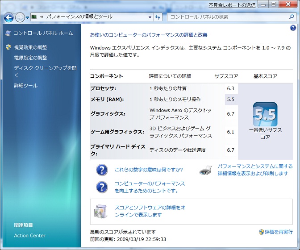Expand the address bar history dropdown

point(150,17)
